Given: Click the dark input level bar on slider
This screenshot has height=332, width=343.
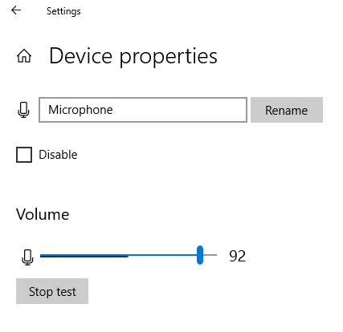Looking at the screenshot, I should (x=84, y=256).
